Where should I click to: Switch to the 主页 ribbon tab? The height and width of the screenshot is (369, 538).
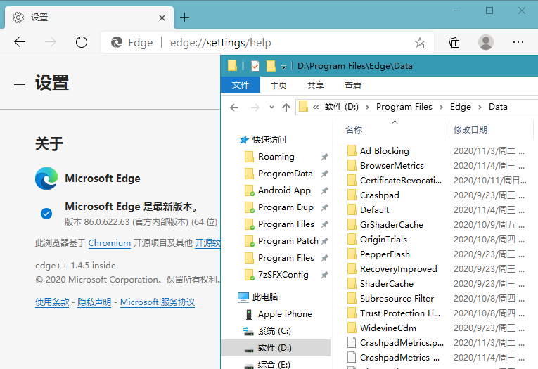pos(278,85)
